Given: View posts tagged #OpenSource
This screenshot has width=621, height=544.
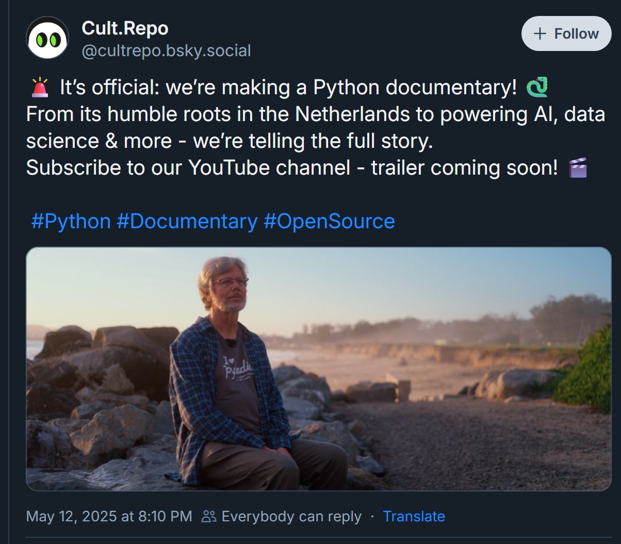Looking at the screenshot, I should (329, 221).
